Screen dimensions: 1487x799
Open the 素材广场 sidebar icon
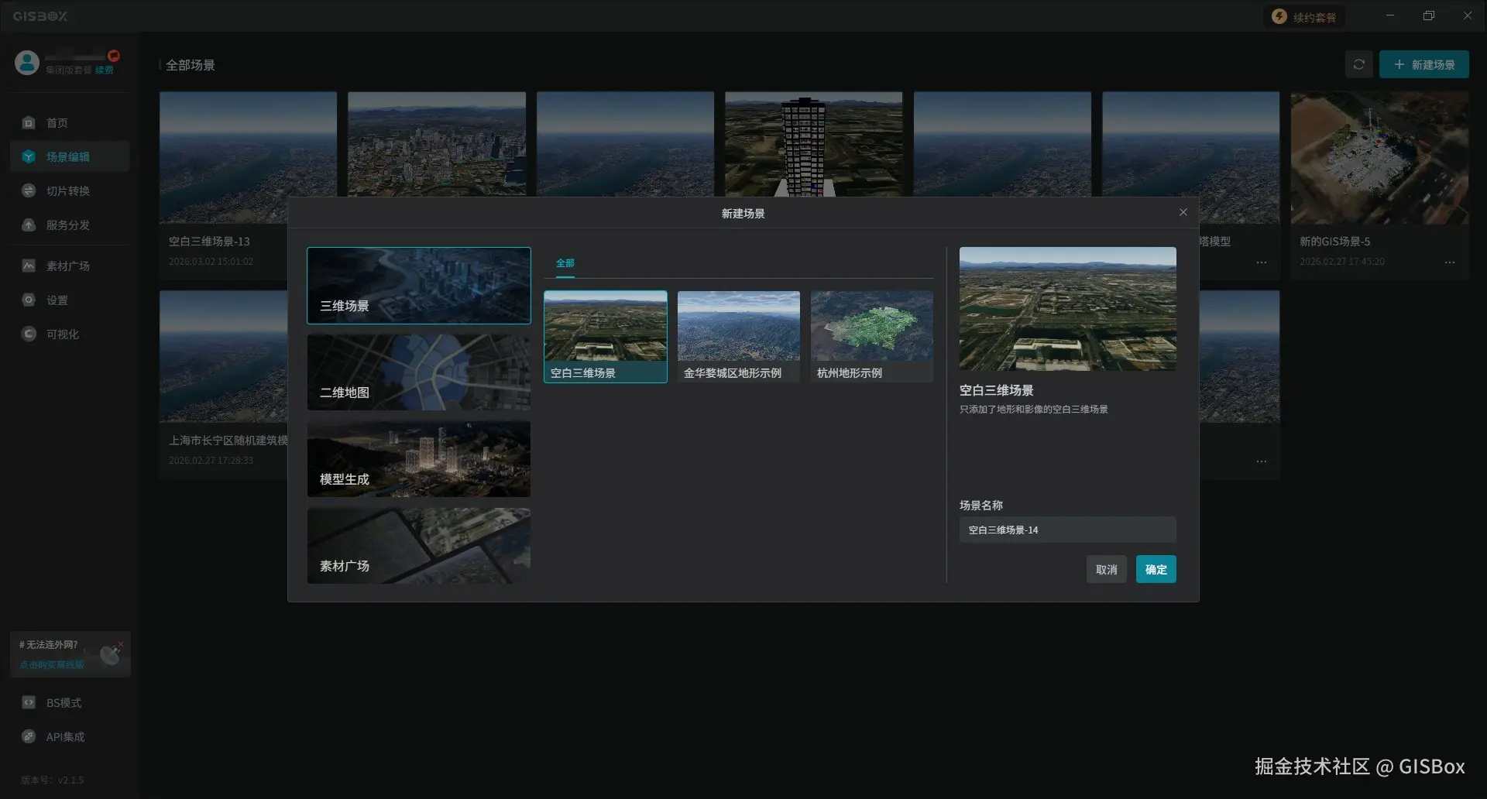[x=29, y=266]
